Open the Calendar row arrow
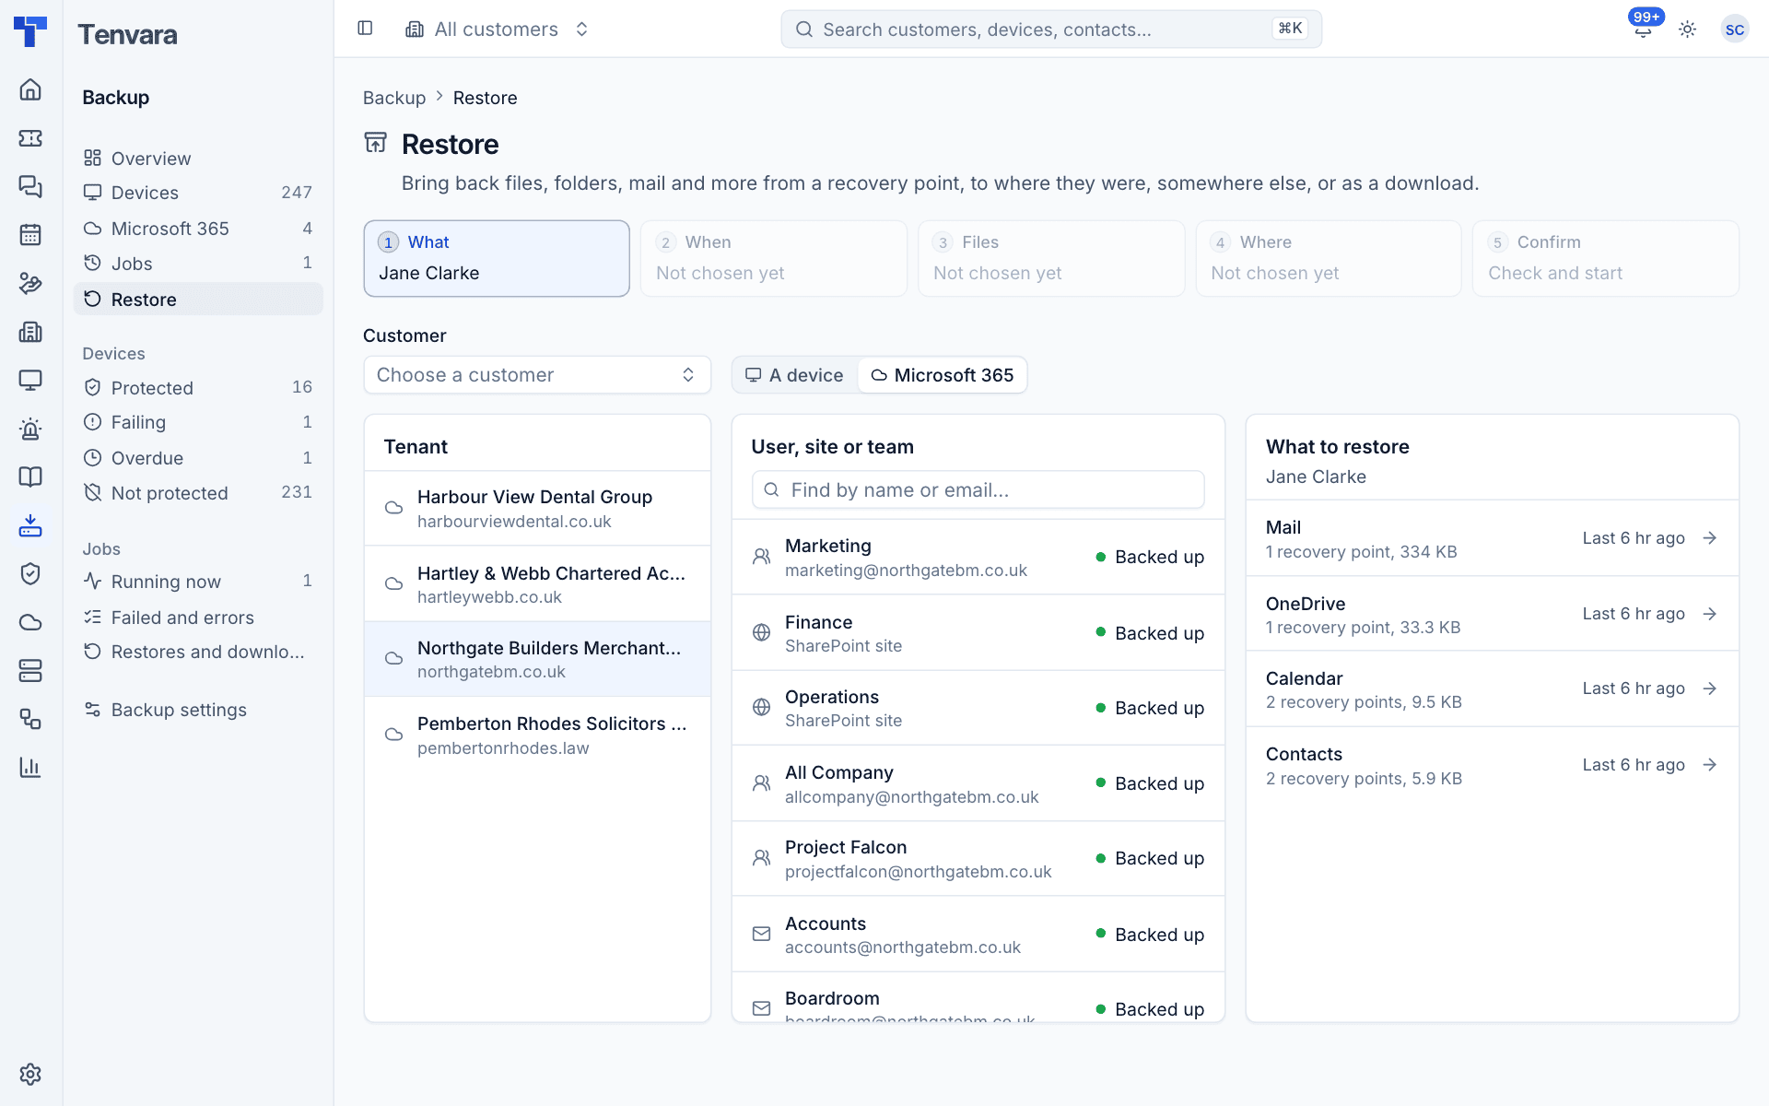Screen dimensions: 1769x1106 pyautogui.click(x=1710, y=688)
